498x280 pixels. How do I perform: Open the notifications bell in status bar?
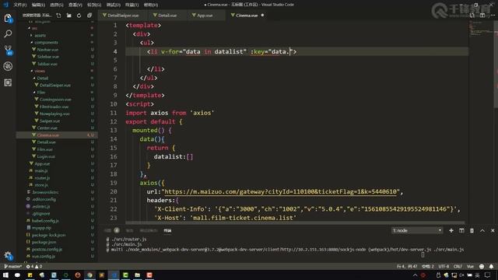pyautogui.click(x=491, y=266)
